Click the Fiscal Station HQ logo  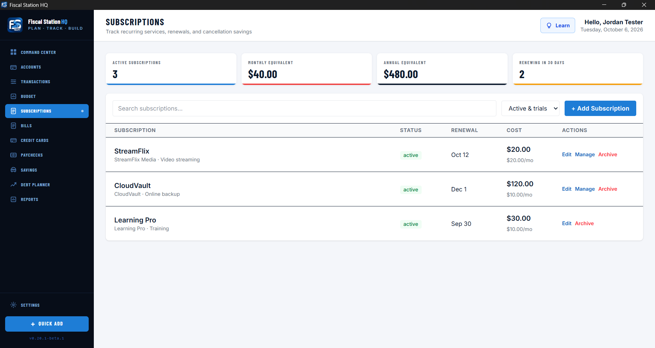[x=15, y=25]
